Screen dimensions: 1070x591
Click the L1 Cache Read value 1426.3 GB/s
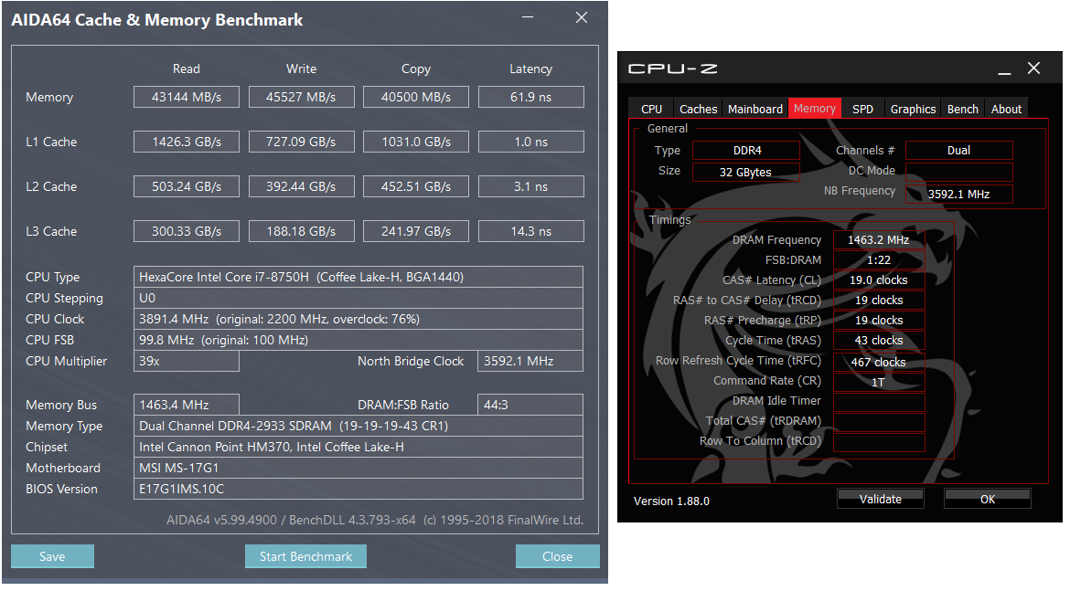[x=187, y=142]
